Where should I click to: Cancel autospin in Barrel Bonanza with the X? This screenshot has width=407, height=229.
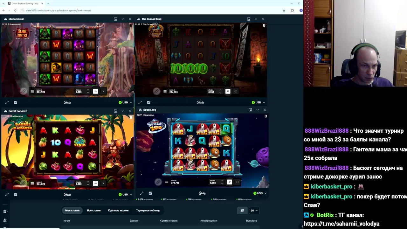point(103,183)
